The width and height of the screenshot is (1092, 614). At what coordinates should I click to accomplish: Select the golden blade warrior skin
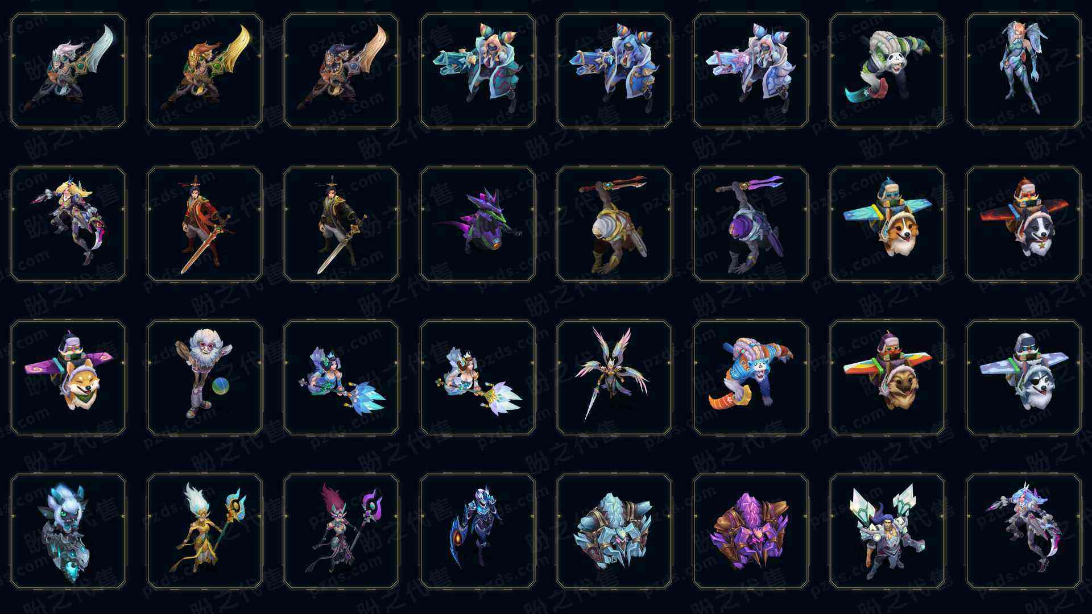point(205,70)
